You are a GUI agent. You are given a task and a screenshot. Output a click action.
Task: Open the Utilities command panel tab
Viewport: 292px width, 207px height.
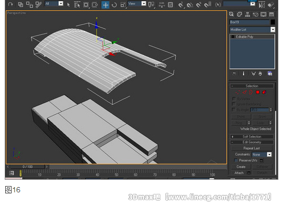(272, 14)
